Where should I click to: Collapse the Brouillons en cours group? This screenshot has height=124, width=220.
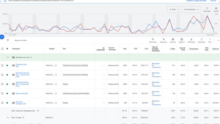tap(8, 57)
